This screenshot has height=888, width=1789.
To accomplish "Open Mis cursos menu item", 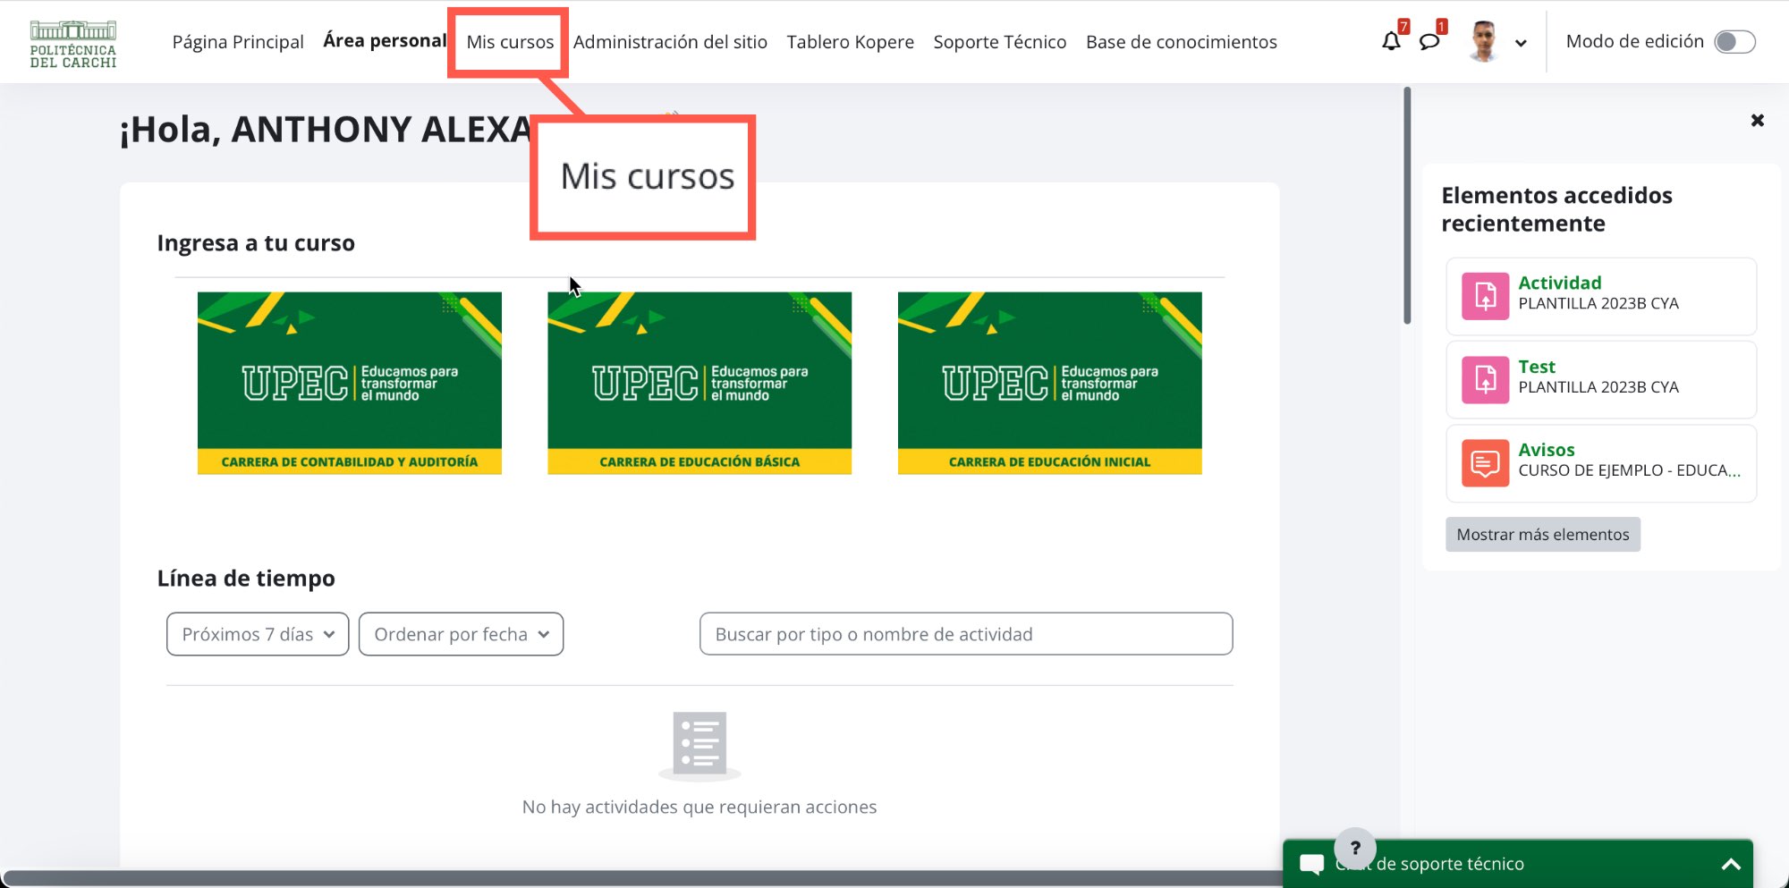I will [x=510, y=42].
